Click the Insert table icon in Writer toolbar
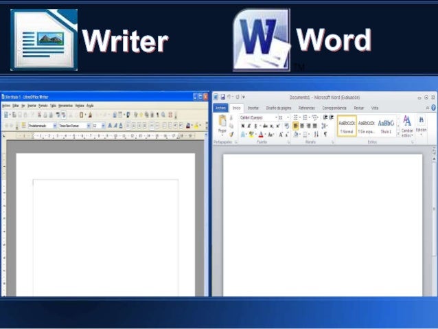The image size is (438, 329). coord(120,115)
